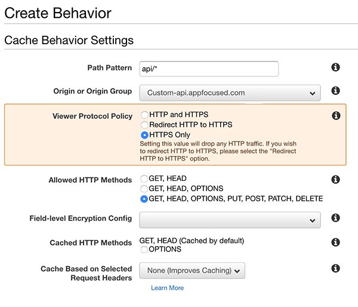
Task: Show help for Allowed HTTP Methods
Action: tap(335, 179)
